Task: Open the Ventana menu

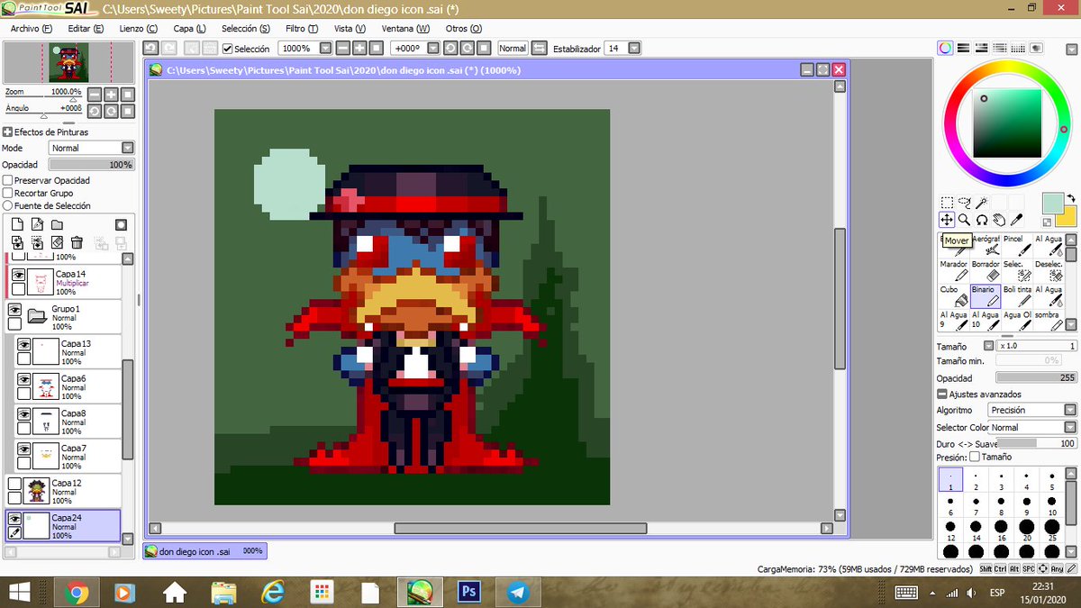Action: (405, 29)
